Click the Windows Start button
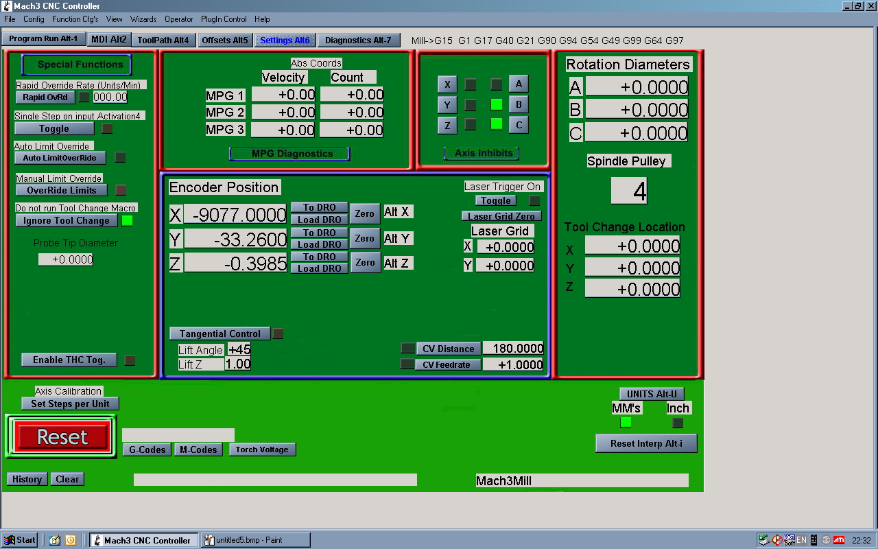878x549 pixels. (20, 540)
